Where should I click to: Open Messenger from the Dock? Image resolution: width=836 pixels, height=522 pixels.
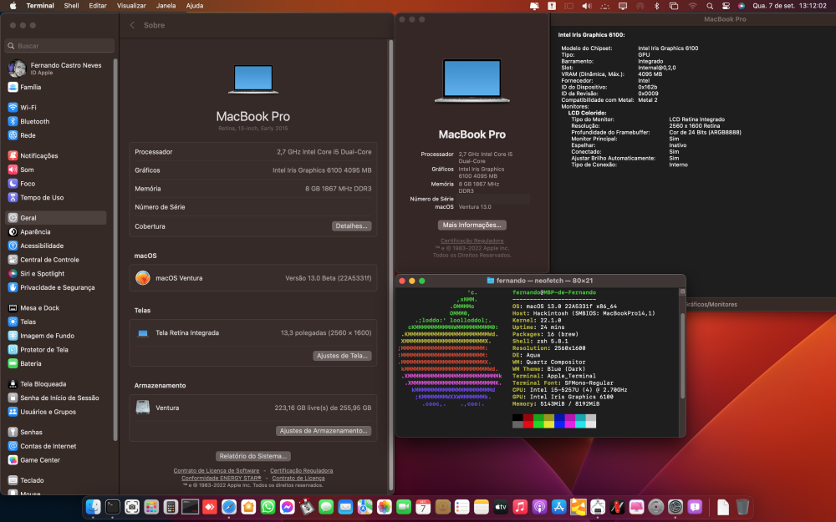click(288, 507)
